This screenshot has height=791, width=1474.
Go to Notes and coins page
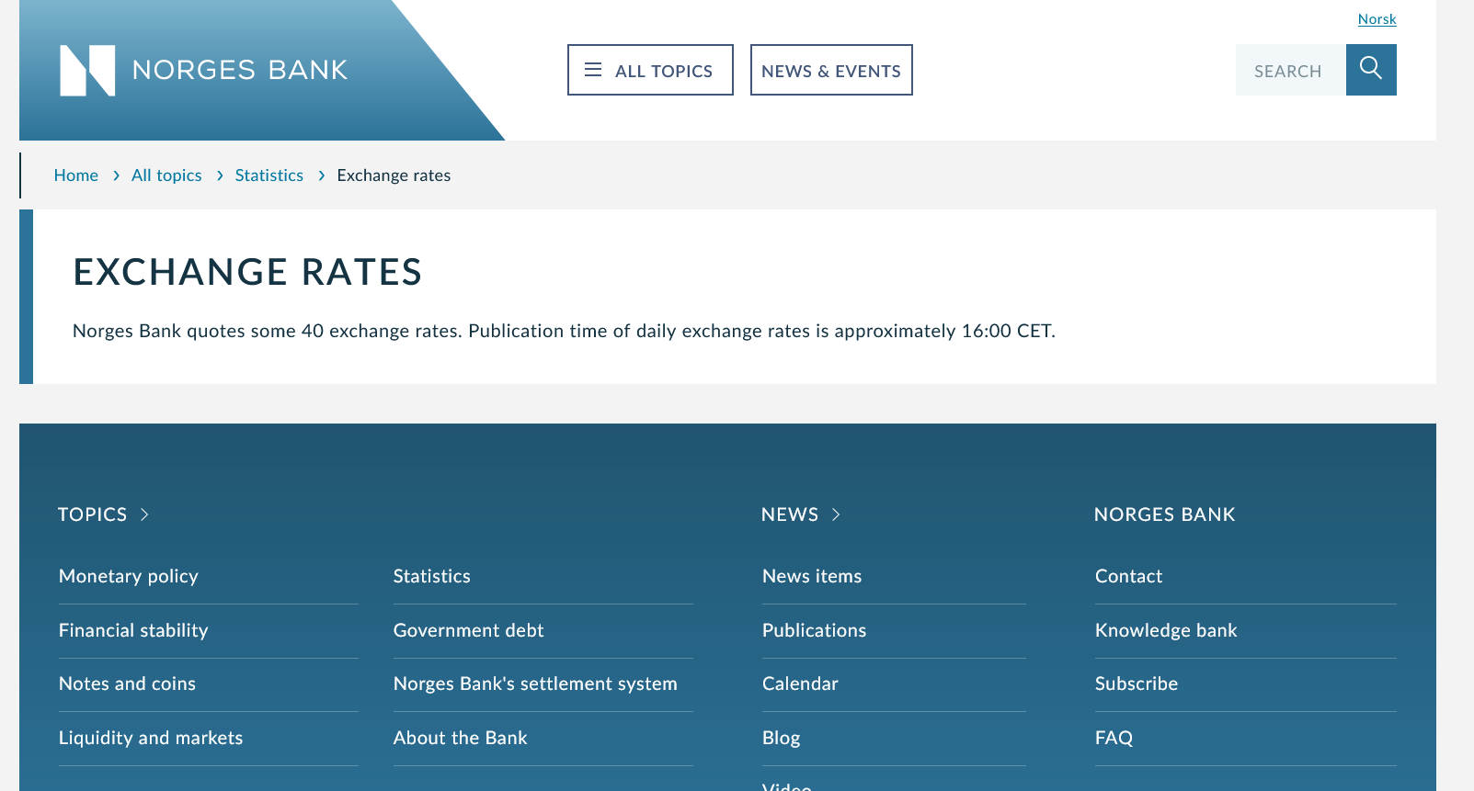127,684
